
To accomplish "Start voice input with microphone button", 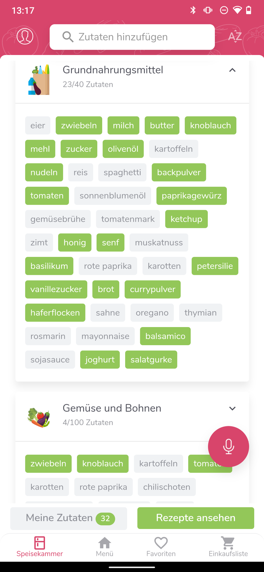I will [228, 446].
